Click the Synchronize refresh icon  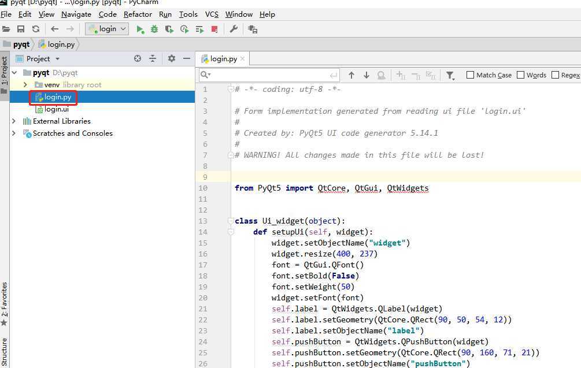pos(36,29)
